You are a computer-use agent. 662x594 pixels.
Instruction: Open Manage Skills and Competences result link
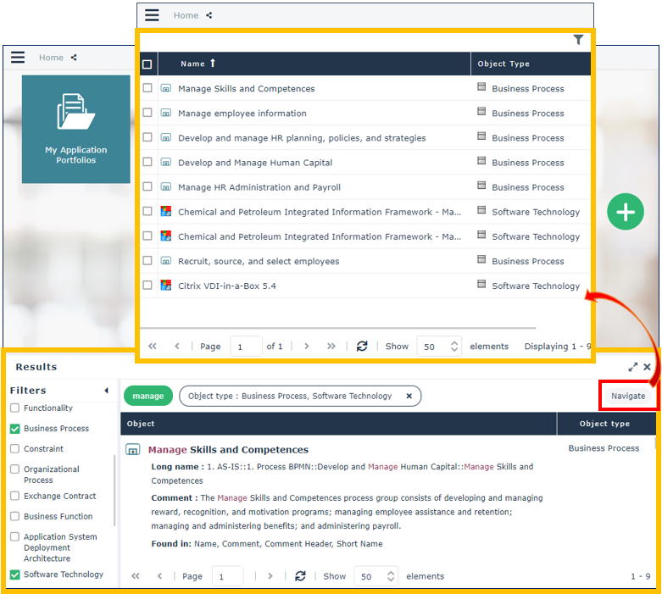(228, 450)
